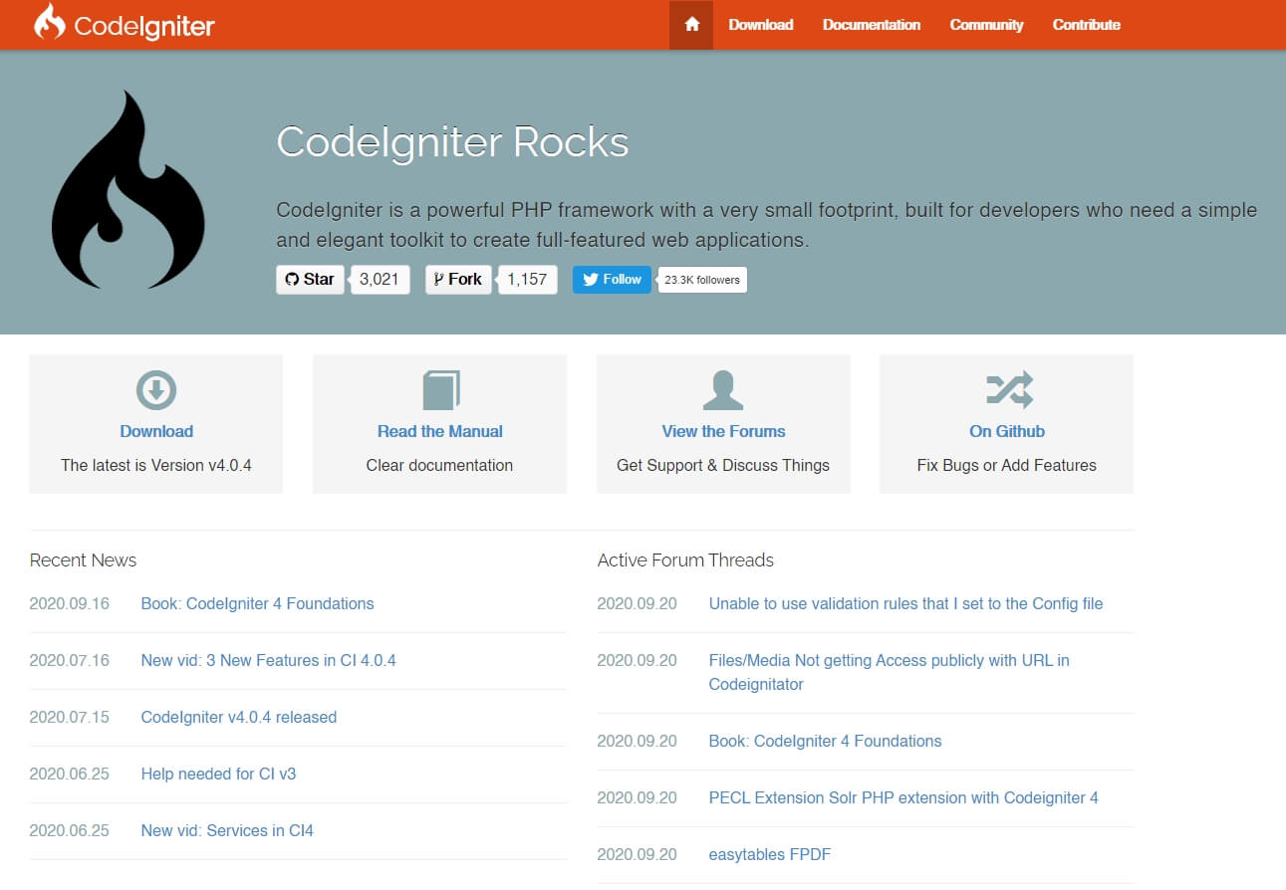
Task: Open the View the Forums link
Action: pyautogui.click(x=723, y=431)
